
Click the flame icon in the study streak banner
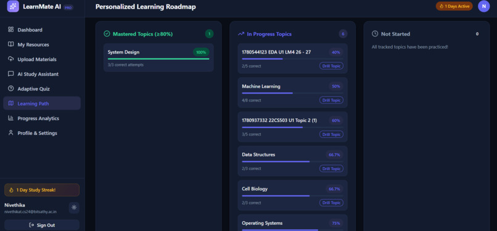(x=11, y=190)
